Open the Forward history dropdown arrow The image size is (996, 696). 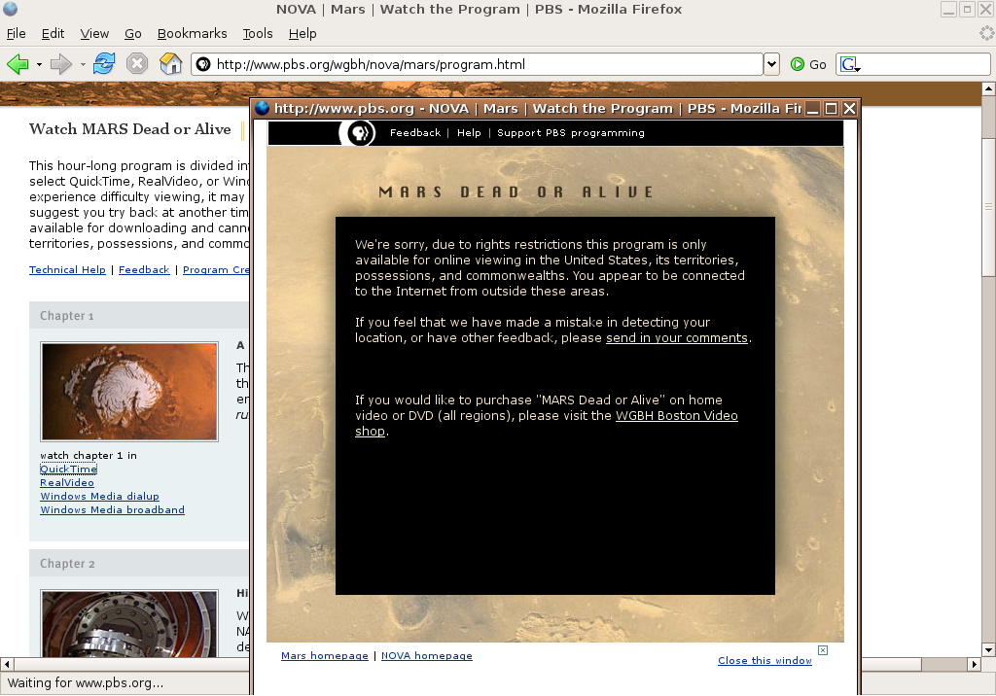click(83, 65)
